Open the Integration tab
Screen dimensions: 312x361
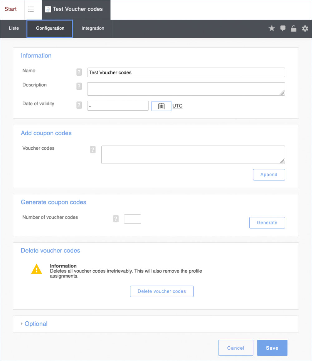tap(93, 28)
